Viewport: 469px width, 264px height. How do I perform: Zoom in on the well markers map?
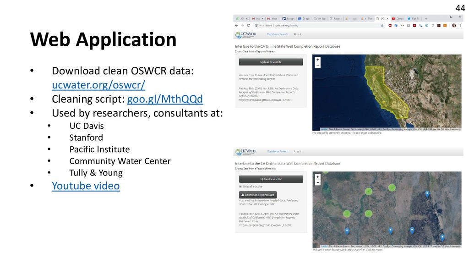(318, 176)
